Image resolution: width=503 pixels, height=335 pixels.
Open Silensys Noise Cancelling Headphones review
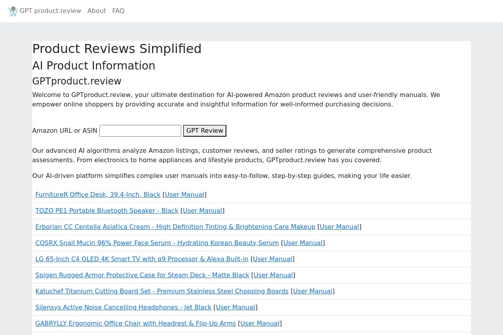click(x=123, y=308)
